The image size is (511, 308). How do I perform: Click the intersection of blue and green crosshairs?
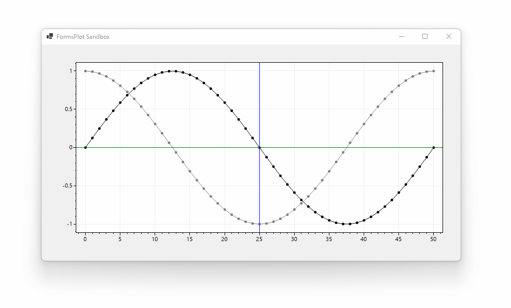click(x=259, y=148)
